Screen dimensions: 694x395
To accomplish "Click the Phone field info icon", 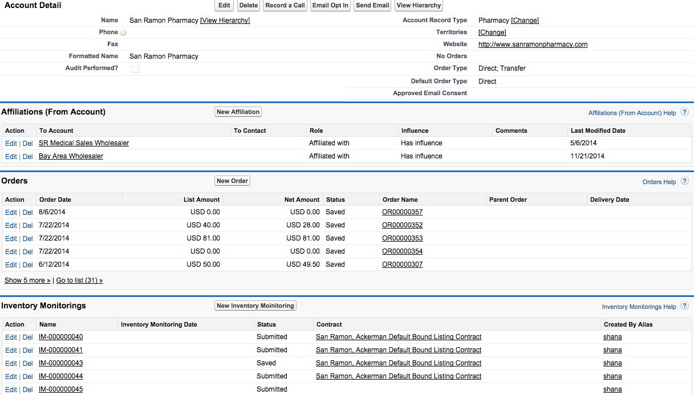I will click(123, 32).
